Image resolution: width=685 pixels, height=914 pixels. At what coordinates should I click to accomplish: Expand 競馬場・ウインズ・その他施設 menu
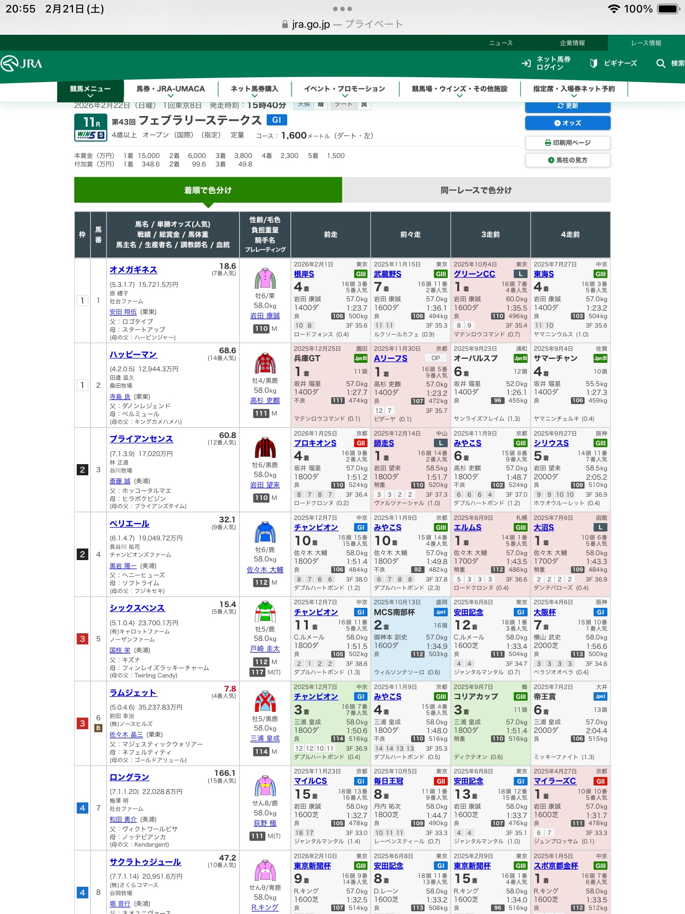[459, 91]
